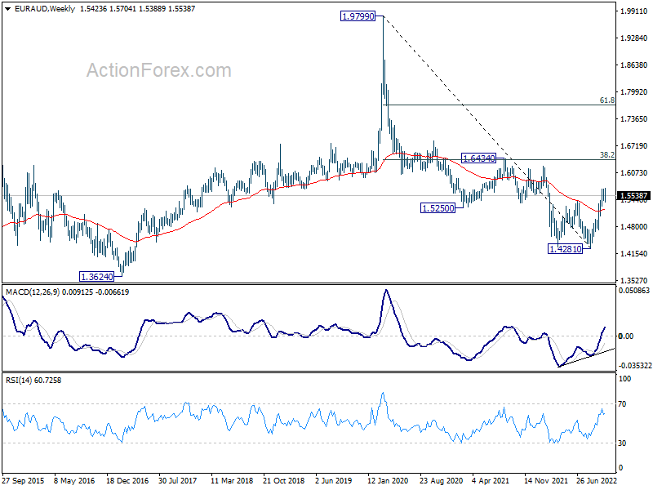Image resolution: width=653 pixels, height=490 pixels.
Task: Select the 1.36240 price low label
Action: (96, 277)
